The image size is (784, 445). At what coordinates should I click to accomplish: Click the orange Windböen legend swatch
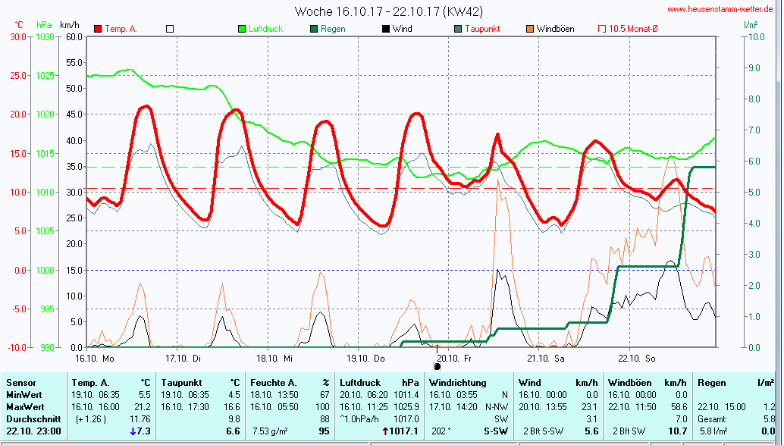tap(530, 29)
